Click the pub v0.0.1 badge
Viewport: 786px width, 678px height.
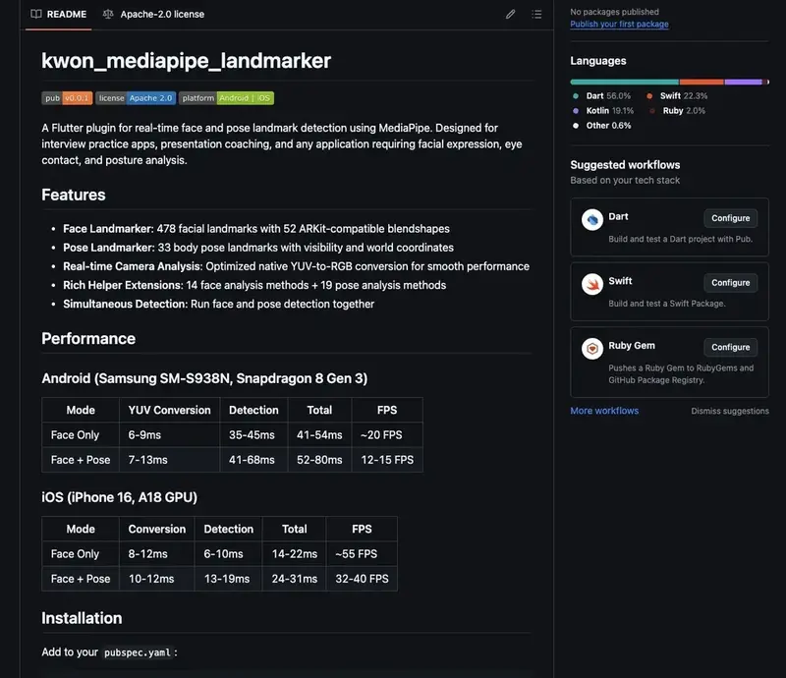click(67, 98)
